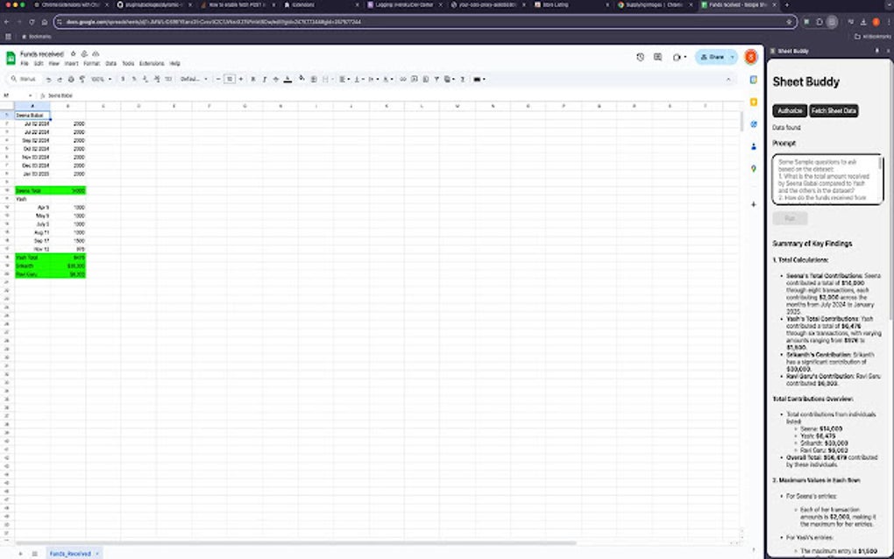894x559 pixels.
Task: Open the Borders options dropdown
Action: (314, 79)
